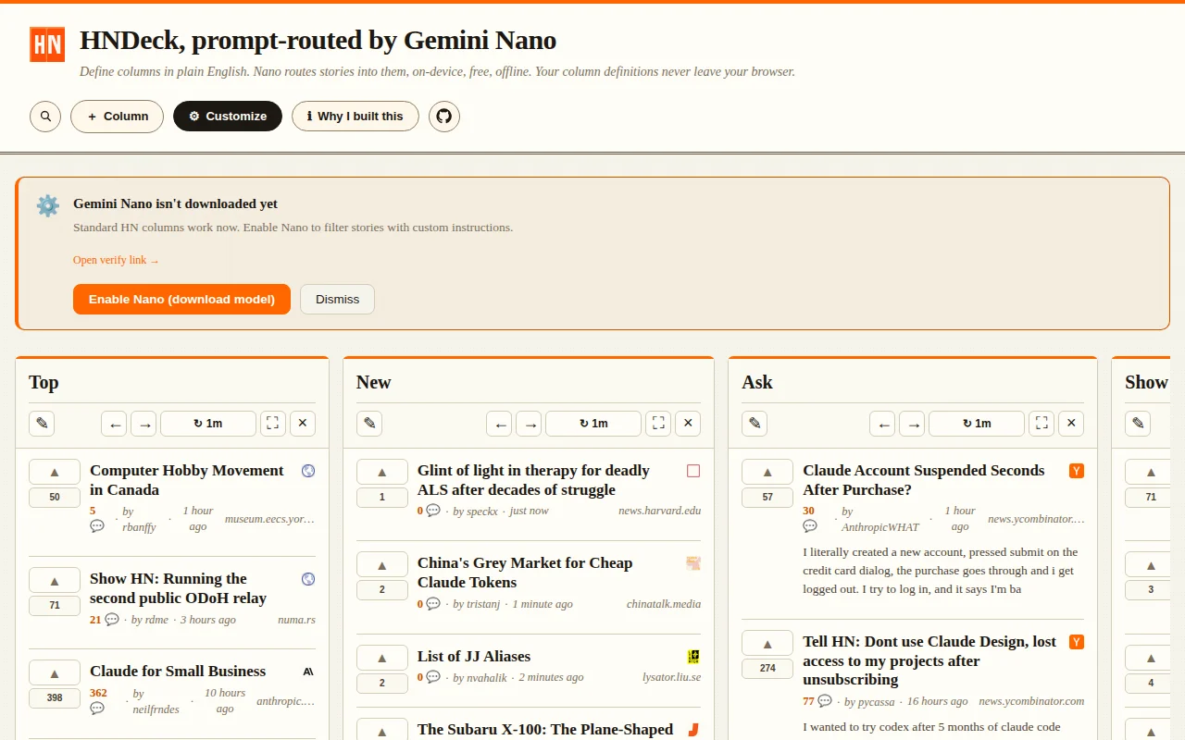Click the HN logo icon
The height and width of the screenshot is (740, 1185).
pos(47,44)
